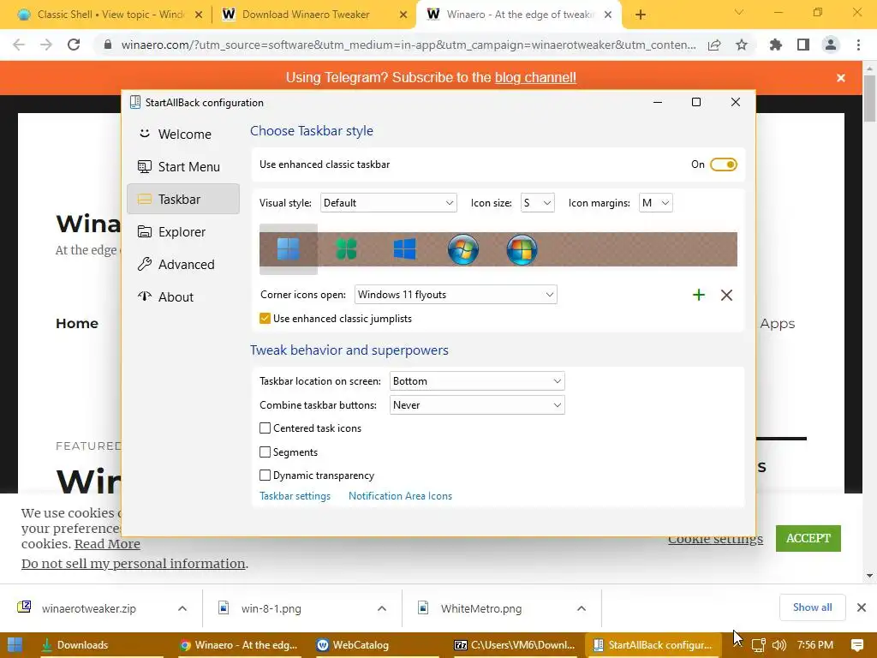Enable Centered task icons checkbox
877x658 pixels.
coord(265,428)
